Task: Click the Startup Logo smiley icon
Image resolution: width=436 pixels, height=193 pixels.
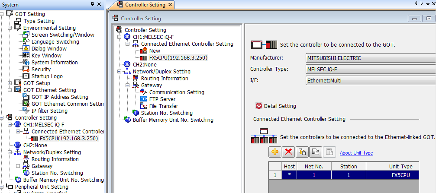Action: [x=26, y=76]
